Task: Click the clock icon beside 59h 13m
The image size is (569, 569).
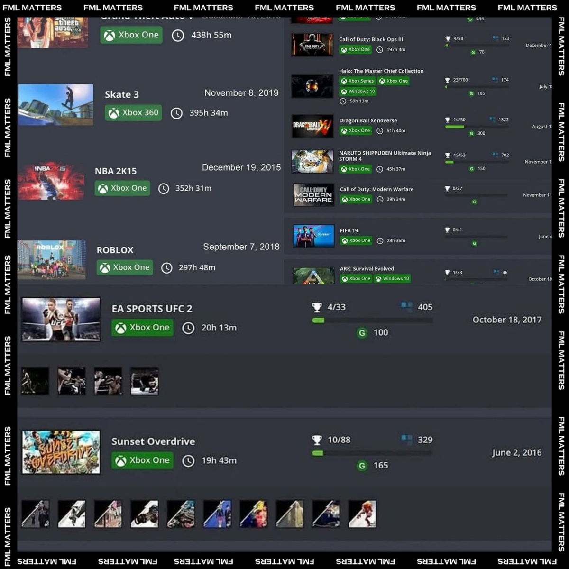Action: 343,101
